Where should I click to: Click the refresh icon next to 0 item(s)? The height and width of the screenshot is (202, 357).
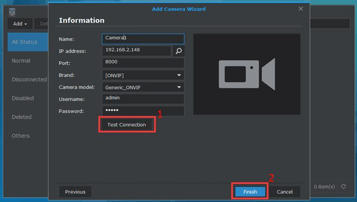tap(343, 187)
